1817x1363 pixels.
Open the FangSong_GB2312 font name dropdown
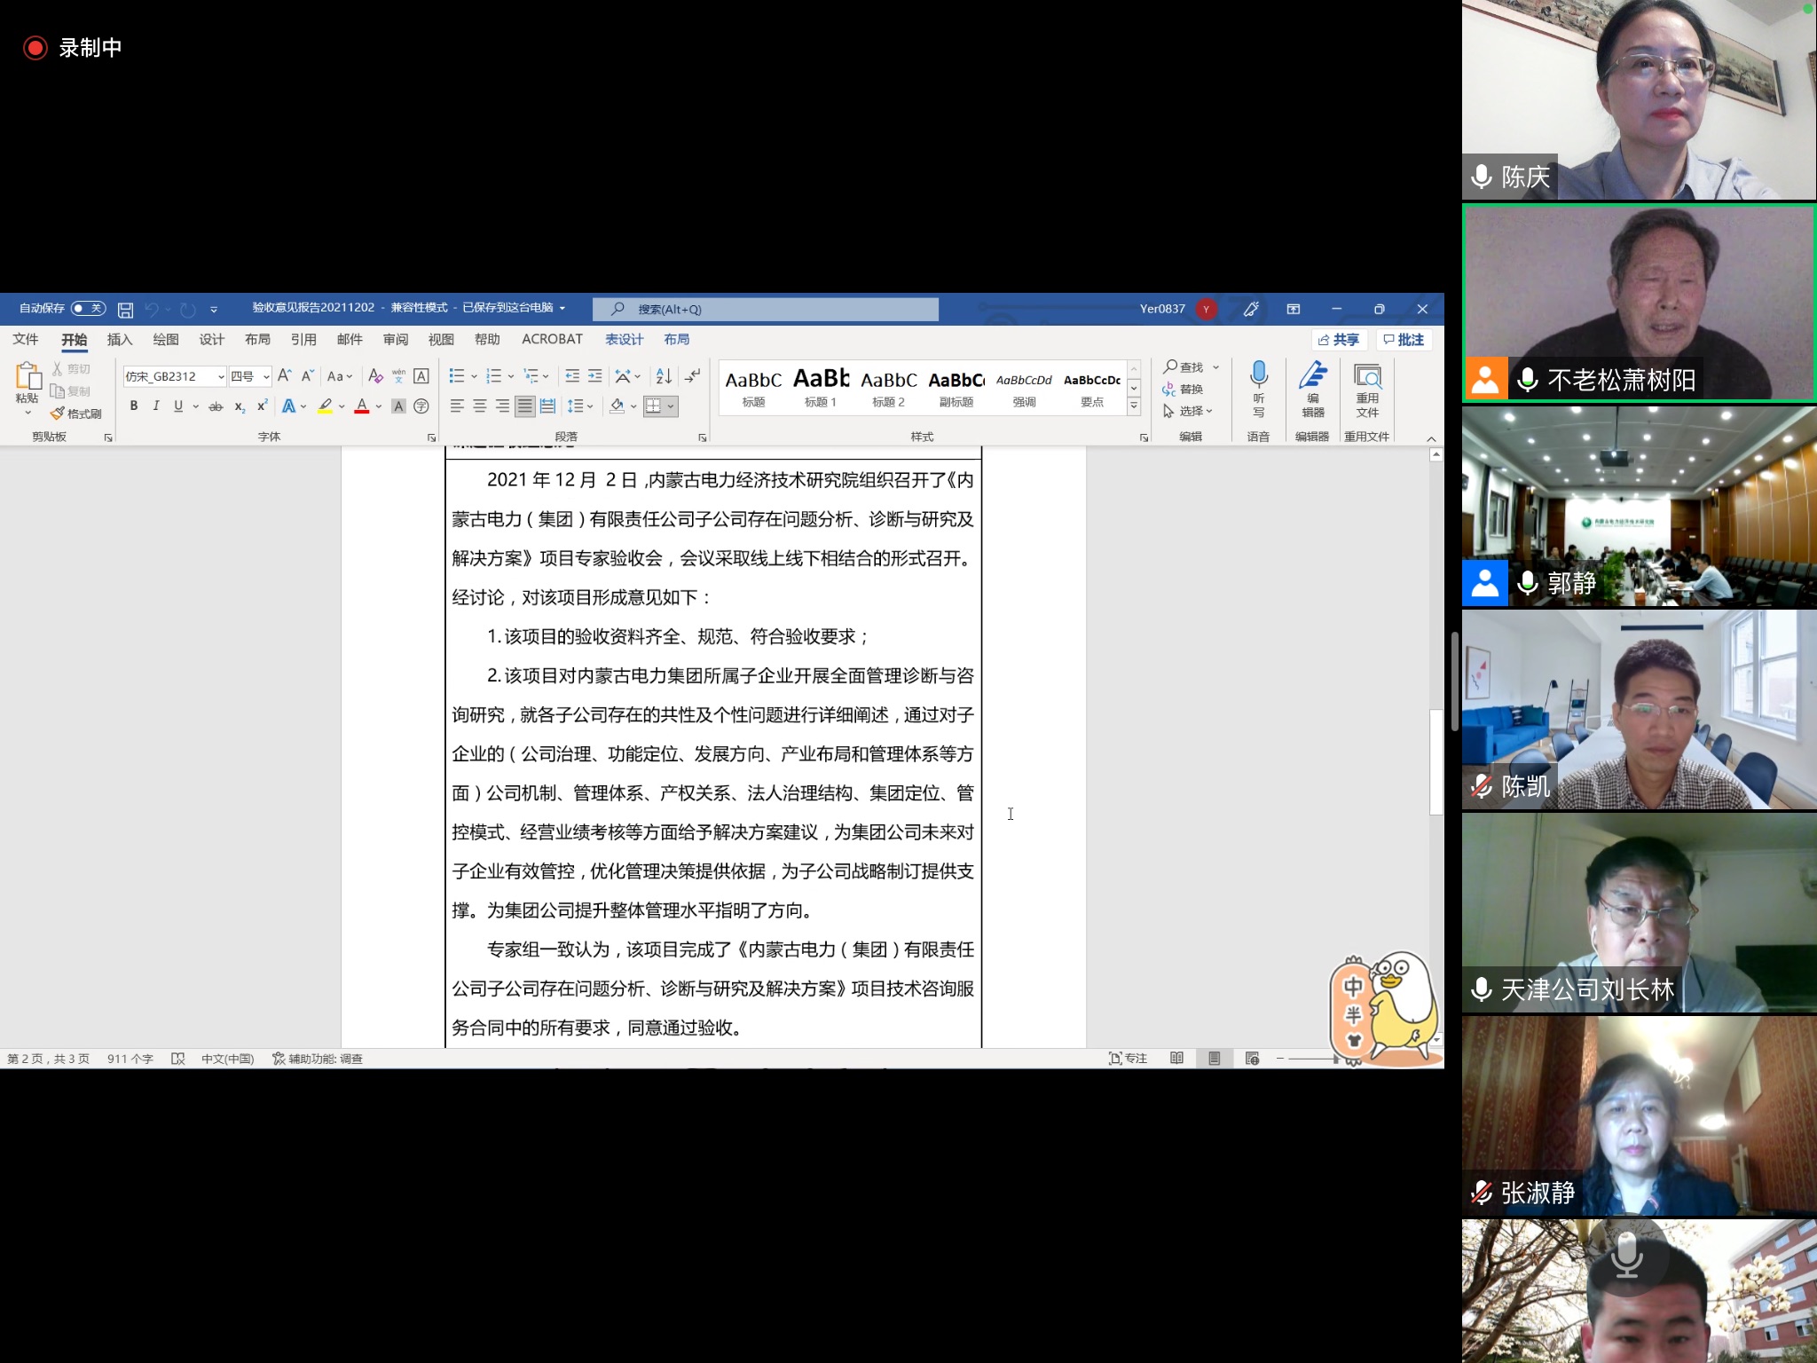tap(221, 377)
